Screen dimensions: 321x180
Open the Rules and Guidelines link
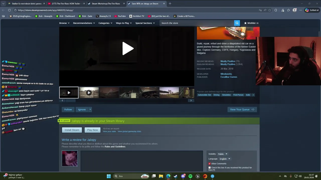click(115, 147)
